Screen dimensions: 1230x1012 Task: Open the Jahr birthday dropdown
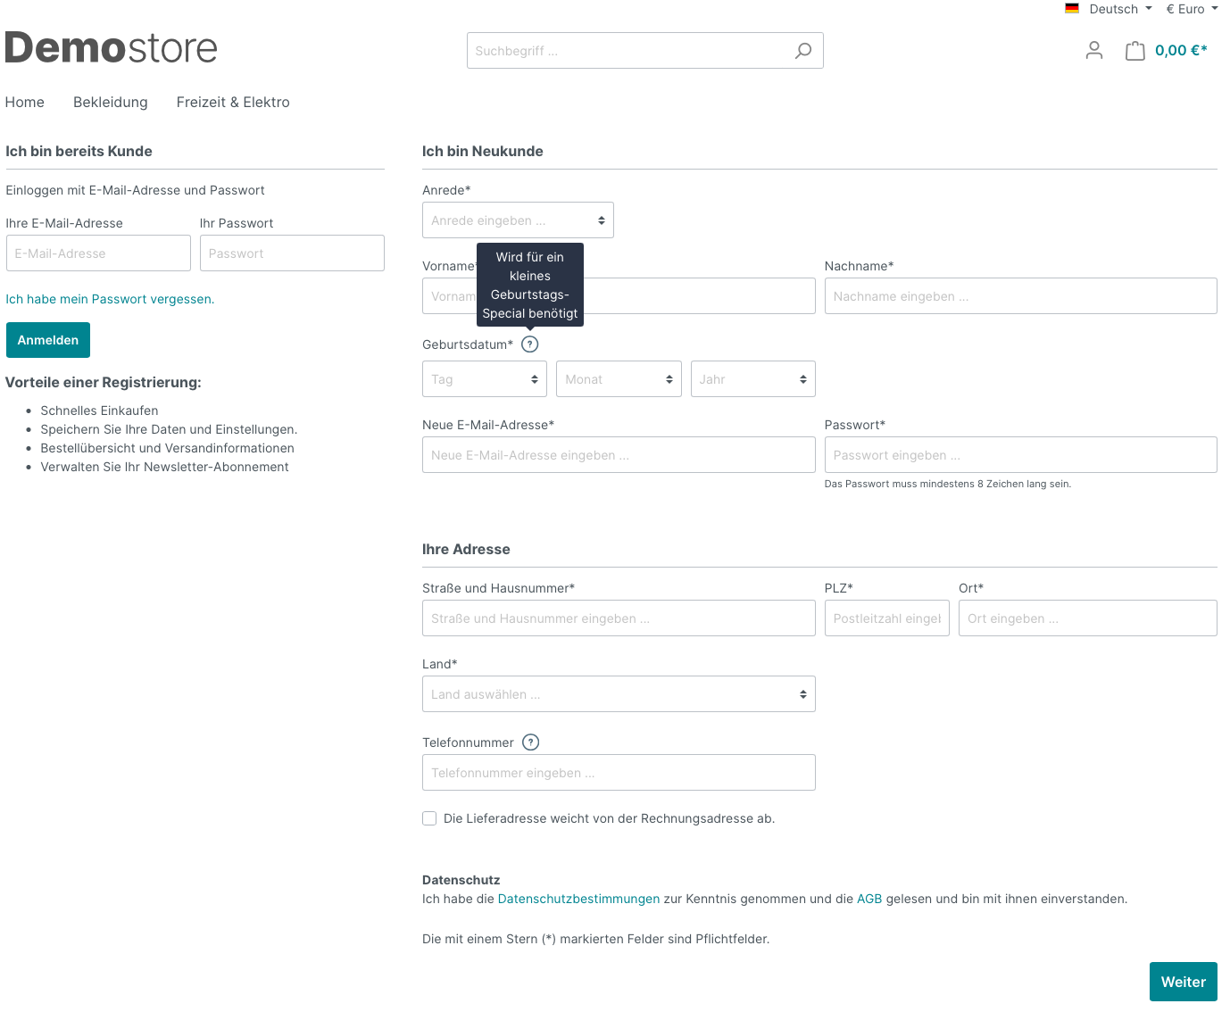point(753,379)
